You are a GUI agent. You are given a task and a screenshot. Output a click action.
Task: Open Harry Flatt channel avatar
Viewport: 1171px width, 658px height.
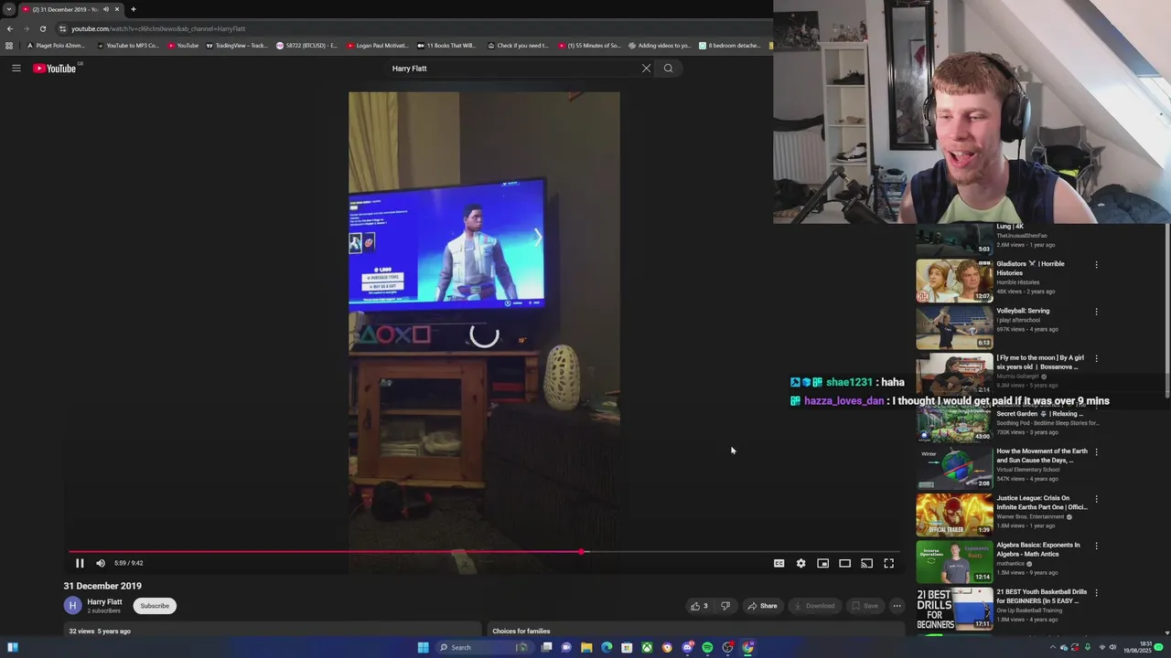72,605
